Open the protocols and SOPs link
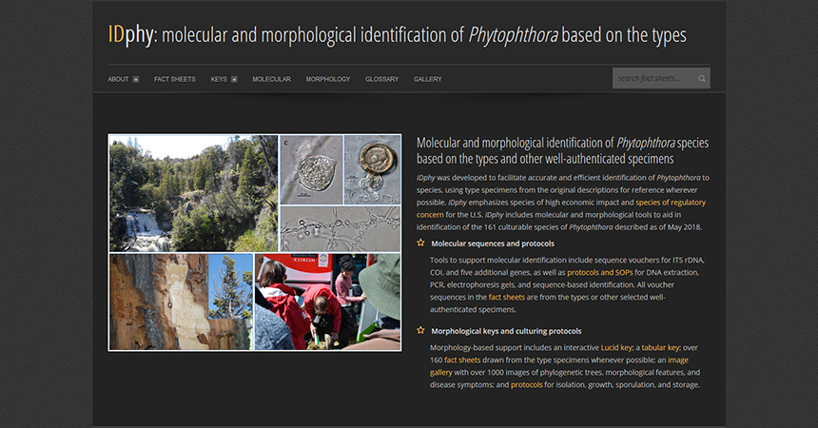The width and height of the screenshot is (818, 428). coord(600,272)
